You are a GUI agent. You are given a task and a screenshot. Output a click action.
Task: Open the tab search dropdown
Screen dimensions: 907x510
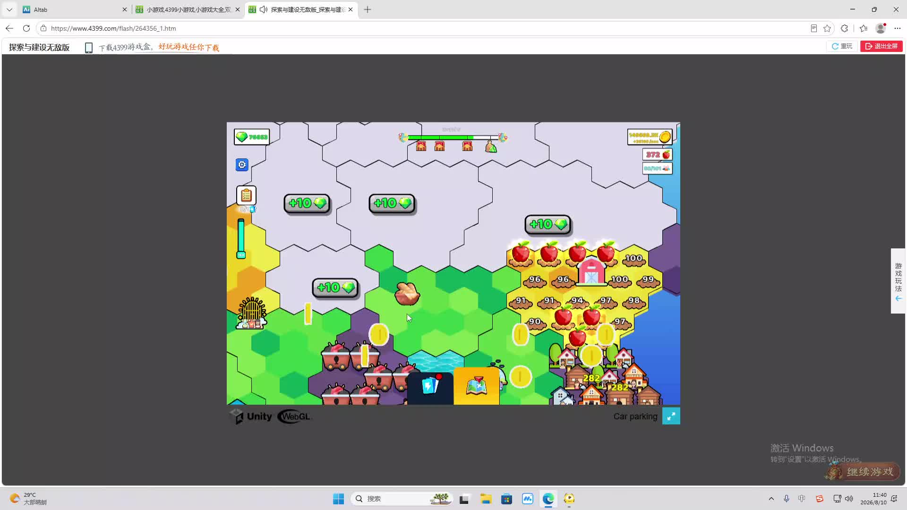(9, 9)
